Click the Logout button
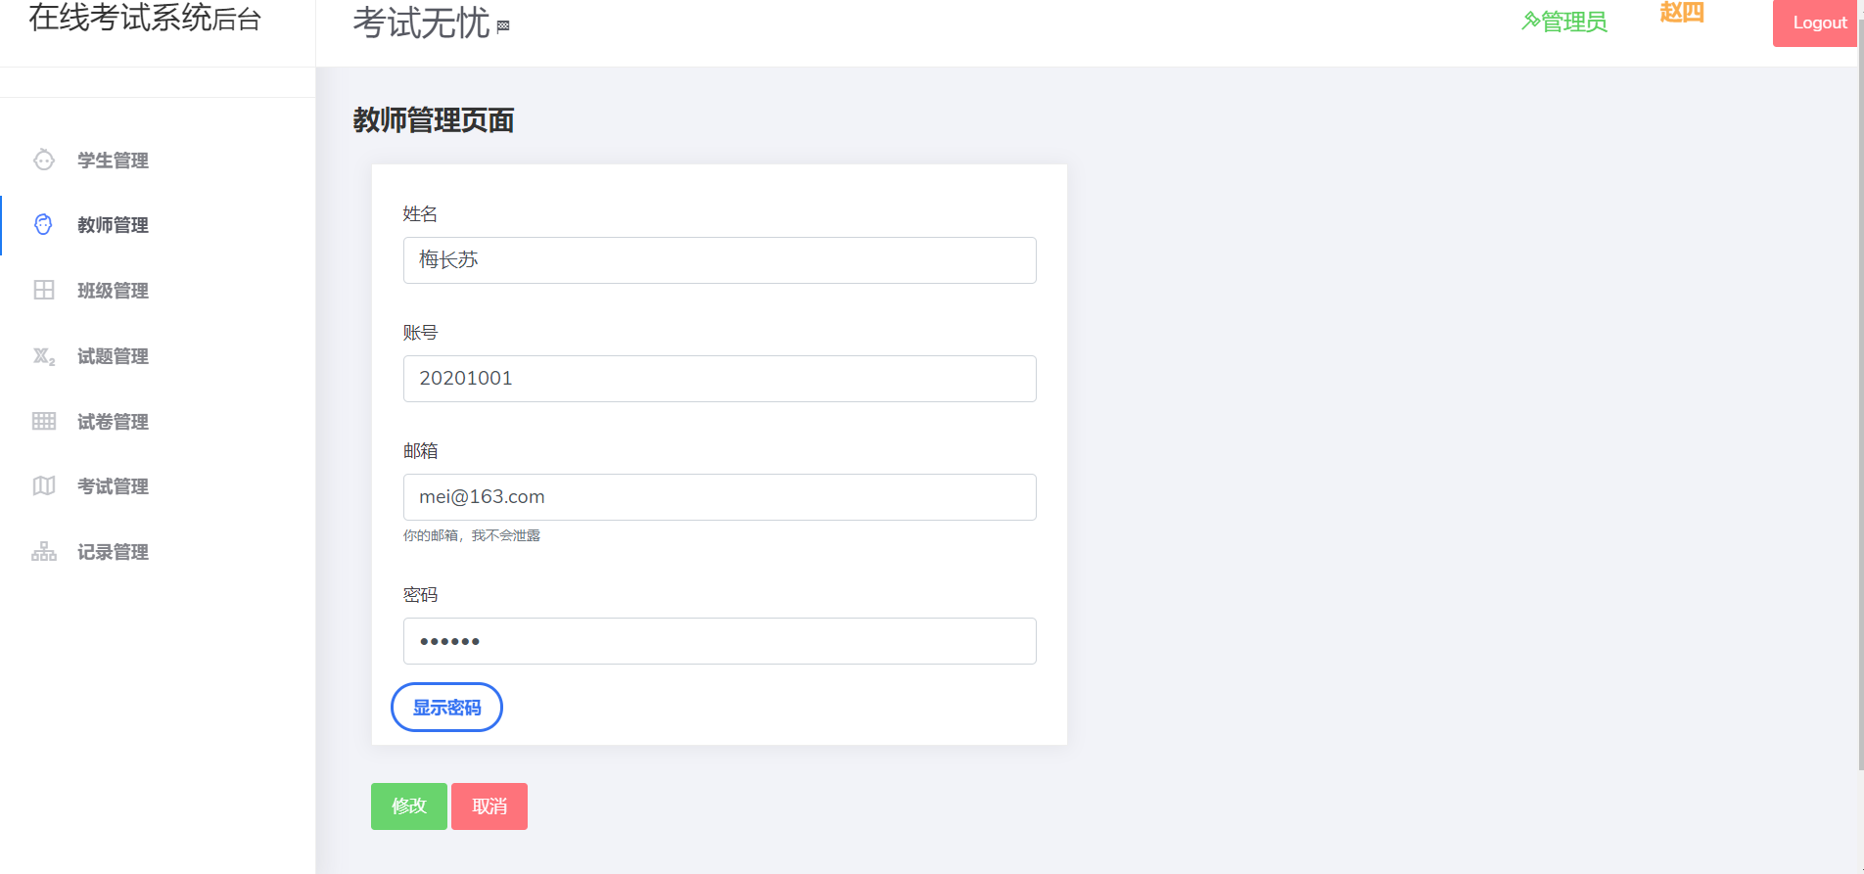1864x874 pixels. tap(1818, 23)
